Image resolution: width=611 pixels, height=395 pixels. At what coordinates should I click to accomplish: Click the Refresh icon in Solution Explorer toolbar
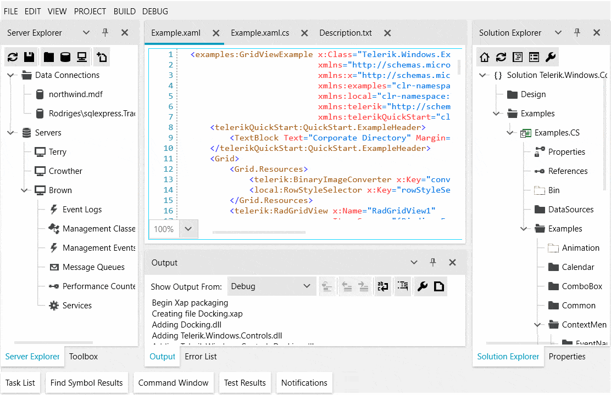501,57
